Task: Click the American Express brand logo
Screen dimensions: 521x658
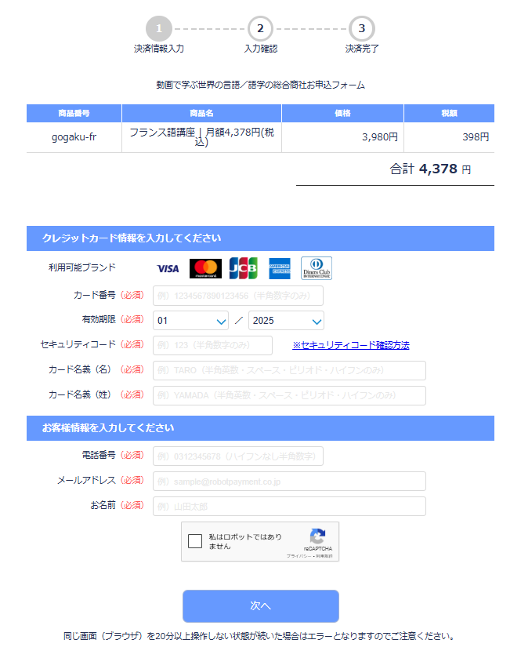Action: 280,268
